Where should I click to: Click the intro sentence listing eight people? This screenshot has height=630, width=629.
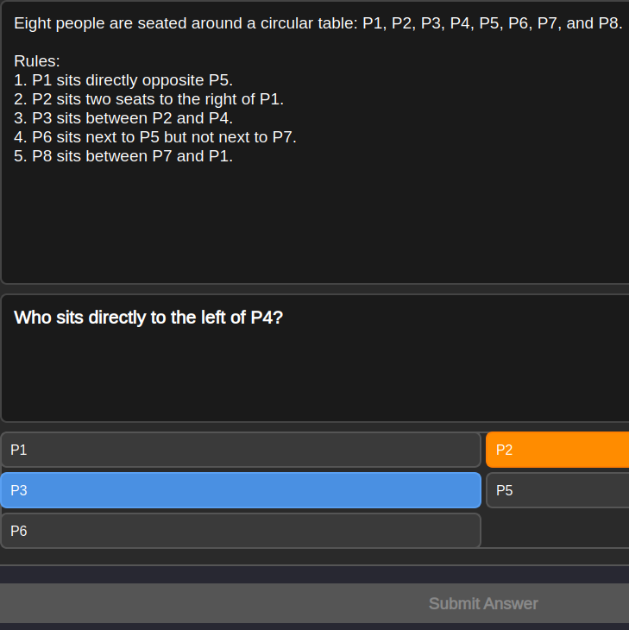coord(318,23)
